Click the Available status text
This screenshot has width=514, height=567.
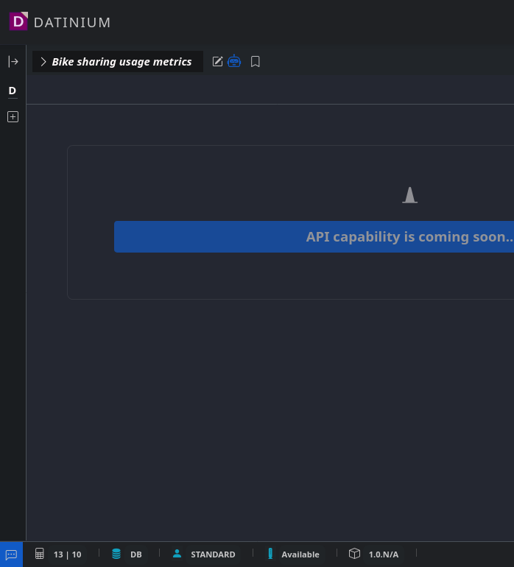click(300, 554)
